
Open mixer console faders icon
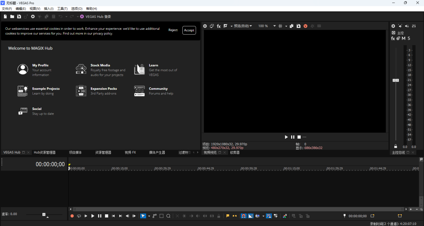[x=414, y=26]
